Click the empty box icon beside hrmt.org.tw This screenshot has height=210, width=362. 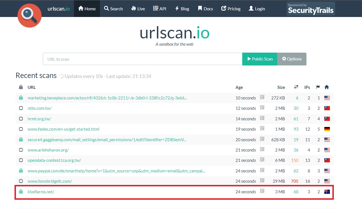pos(21,119)
